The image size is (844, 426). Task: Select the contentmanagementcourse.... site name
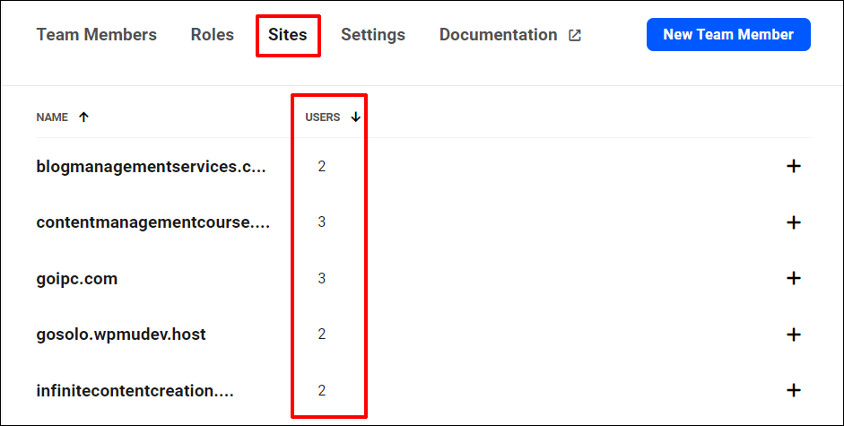(152, 222)
